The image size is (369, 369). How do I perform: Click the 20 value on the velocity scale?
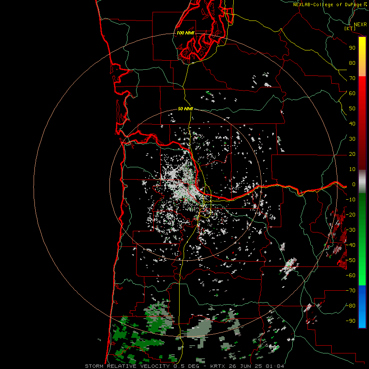point(352,154)
